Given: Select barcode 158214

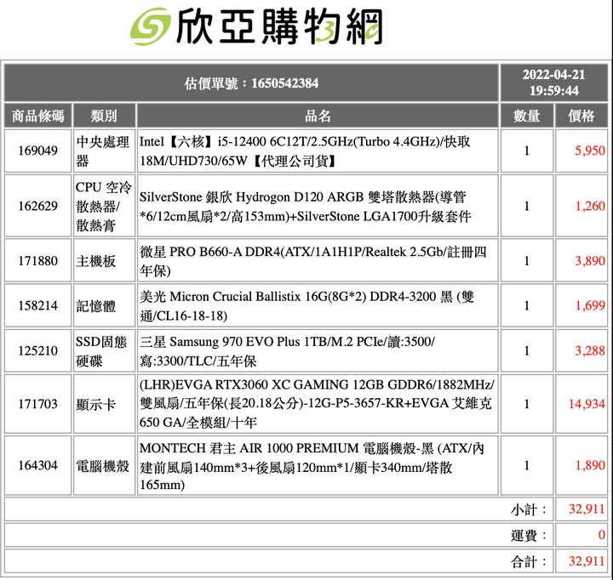Looking at the screenshot, I should click(x=38, y=305).
